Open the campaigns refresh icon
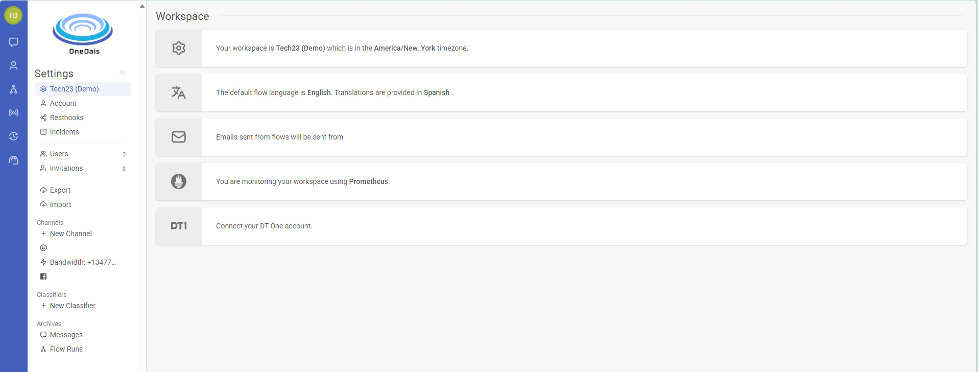The width and height of the screenshot is (978, 372). point(14,136)
